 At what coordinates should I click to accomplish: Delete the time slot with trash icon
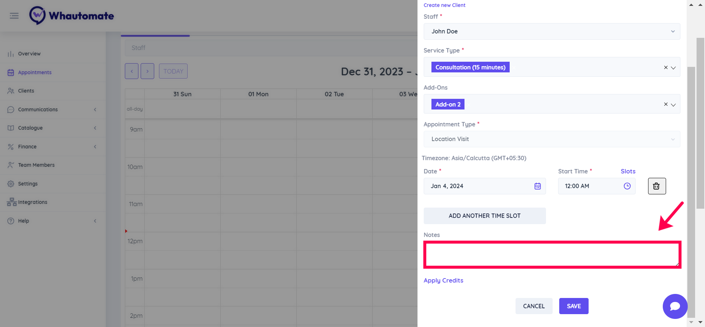click(657, 186)
